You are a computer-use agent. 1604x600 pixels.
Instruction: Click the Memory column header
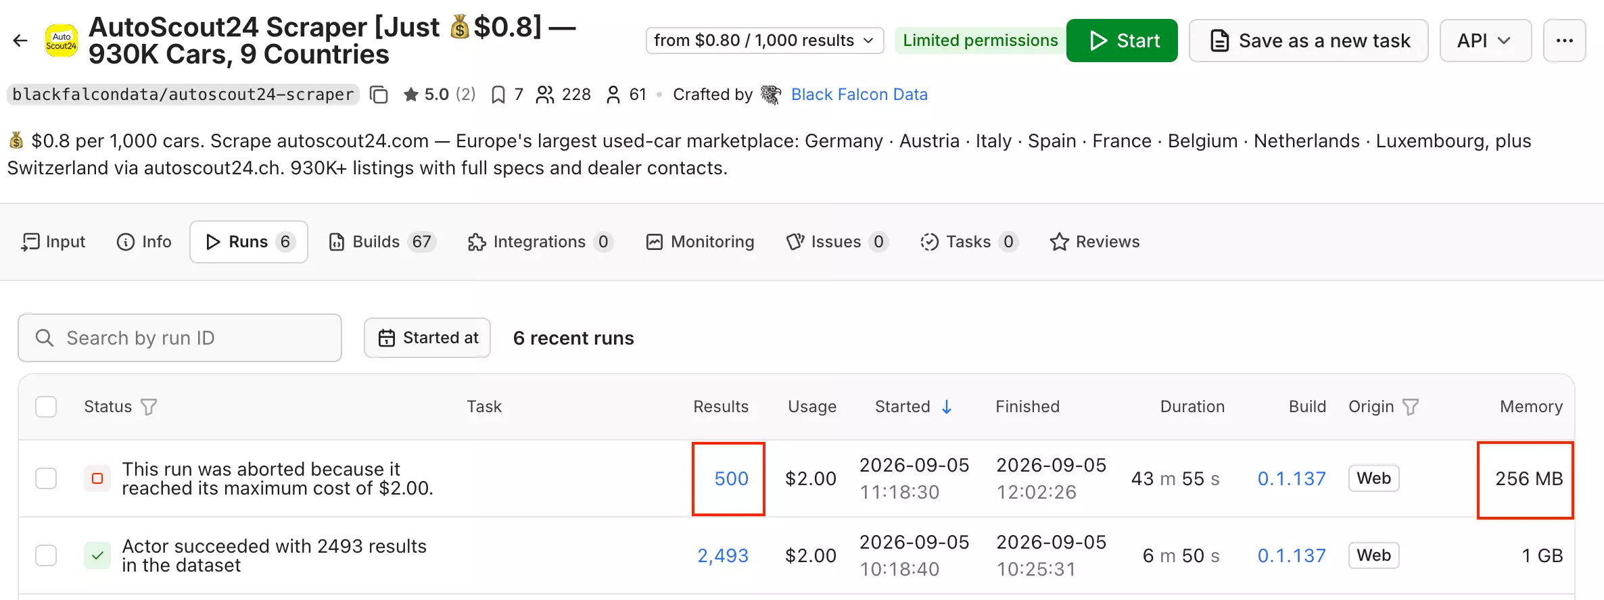[1531, 407]
